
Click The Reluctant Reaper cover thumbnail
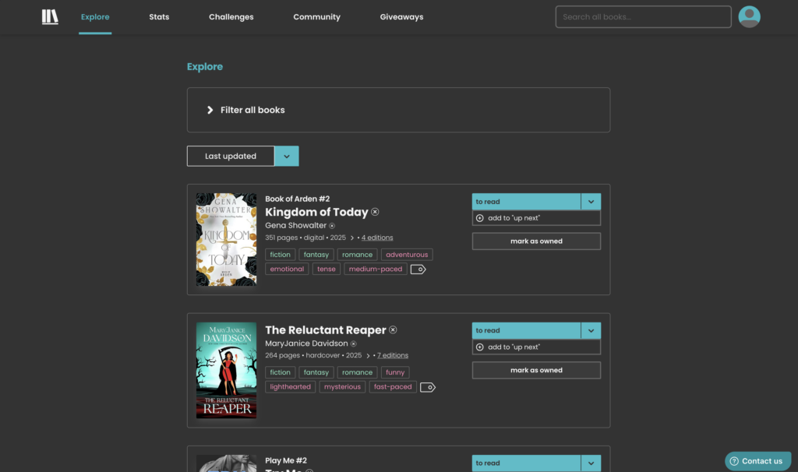click(227, 370)
